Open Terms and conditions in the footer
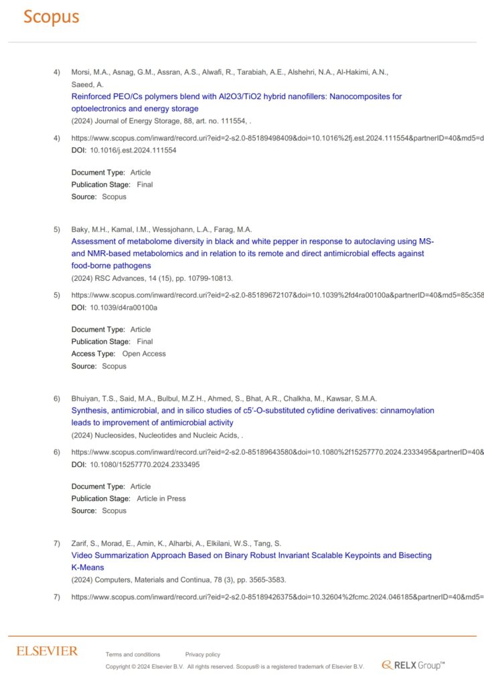484x685 pixels. click(133, 654)
